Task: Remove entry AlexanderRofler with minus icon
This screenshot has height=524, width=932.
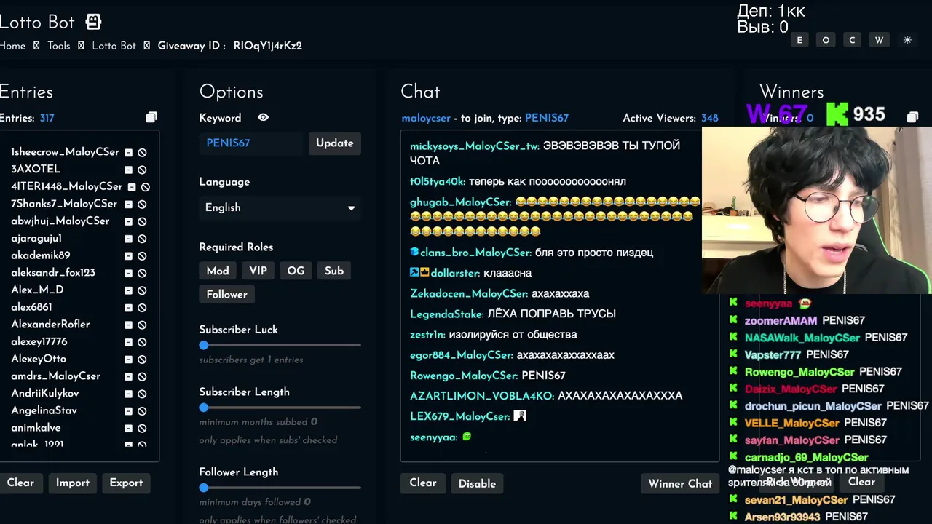Action: 128,325
